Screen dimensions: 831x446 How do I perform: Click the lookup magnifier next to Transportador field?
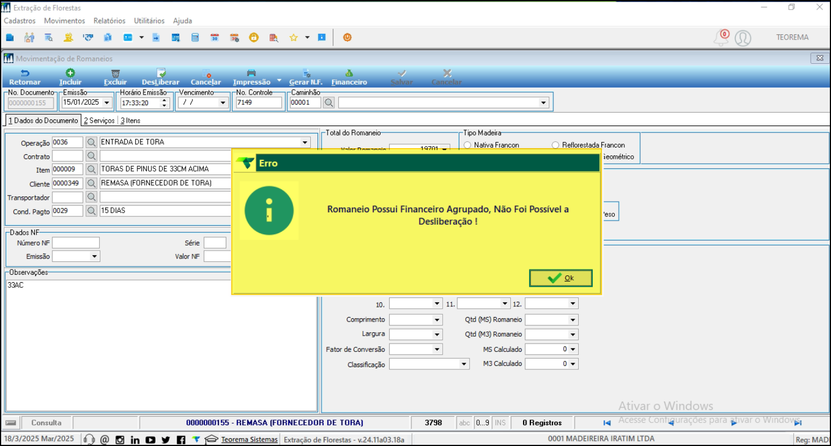pyautogui.click(x=91, y=197)
